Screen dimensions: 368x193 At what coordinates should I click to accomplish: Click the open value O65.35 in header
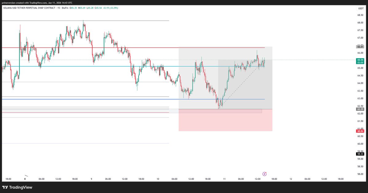[73, 8]
